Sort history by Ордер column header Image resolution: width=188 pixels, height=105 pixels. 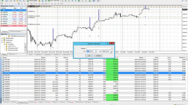[x=10, y=57]
